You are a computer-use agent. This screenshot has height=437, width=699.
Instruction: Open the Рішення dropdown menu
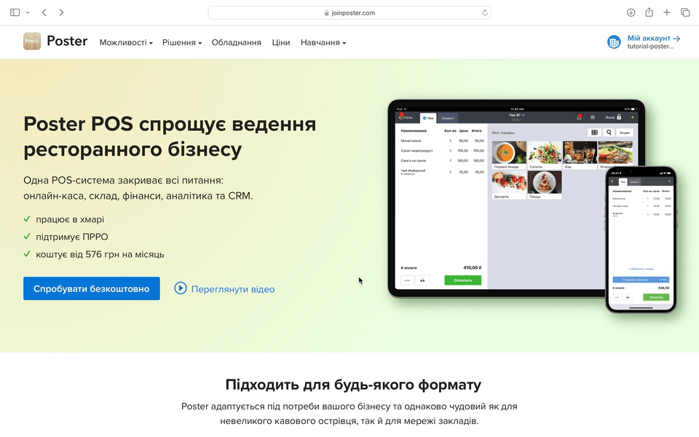click(181, 42)
